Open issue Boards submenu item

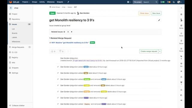(15, 33)
